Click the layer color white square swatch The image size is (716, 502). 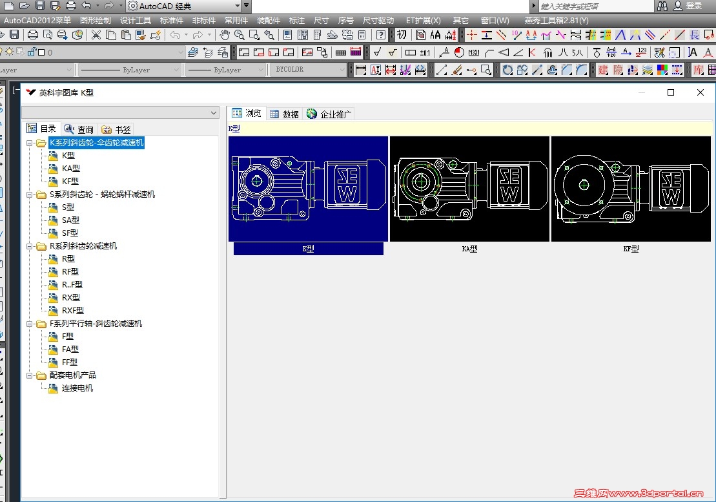[41, 52]
